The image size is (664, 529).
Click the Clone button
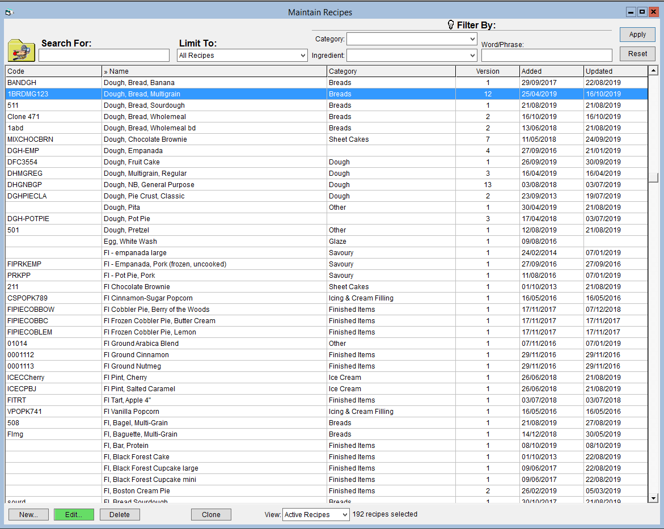tap(211, 515)
